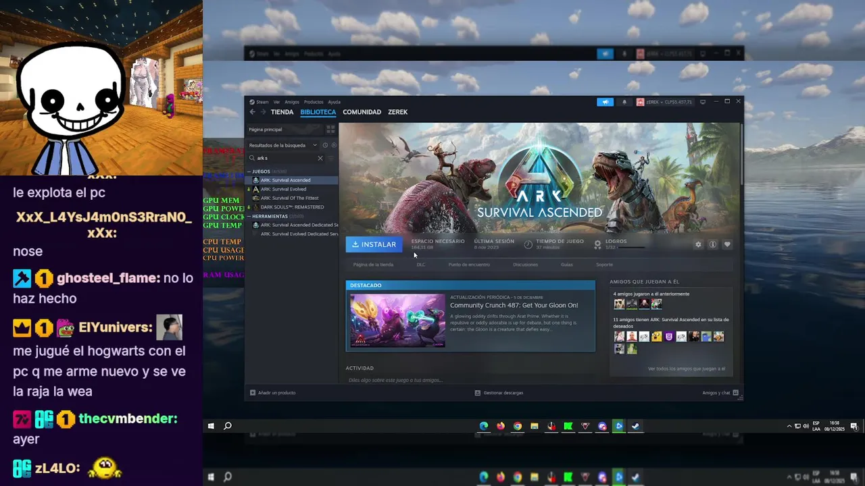
Task: Open Punto de encuentro link
Action: coord(469,265)
